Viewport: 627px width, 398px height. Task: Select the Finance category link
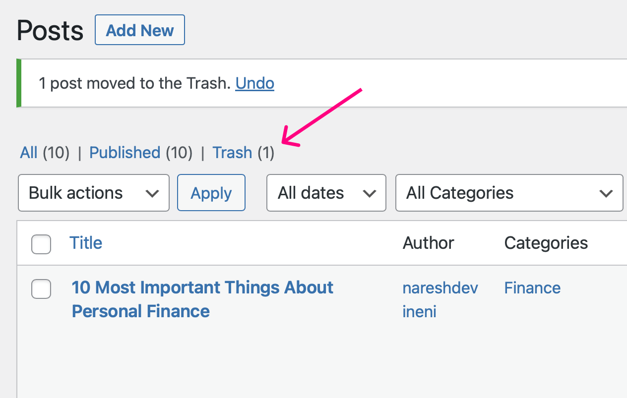point(532,288)
